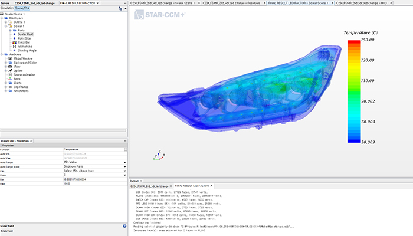Open the Units dropdown
The image size is (413, 236).
tap(125, 175)
